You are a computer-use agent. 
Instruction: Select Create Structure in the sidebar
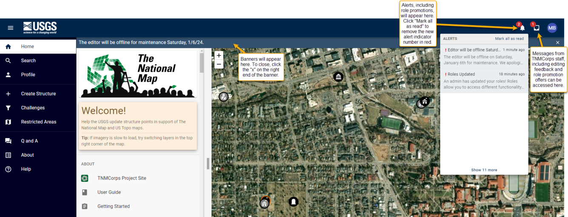point(38,94)
